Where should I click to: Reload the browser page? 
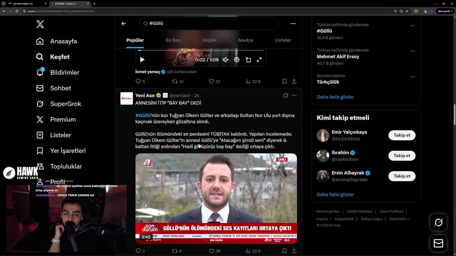click(x=16, y=11)
